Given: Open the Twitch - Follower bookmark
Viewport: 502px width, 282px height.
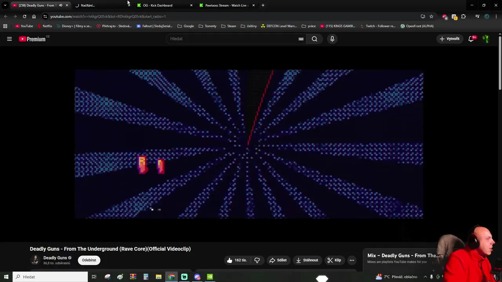Looking at the screenshot, I should click(x=377, y=26).
